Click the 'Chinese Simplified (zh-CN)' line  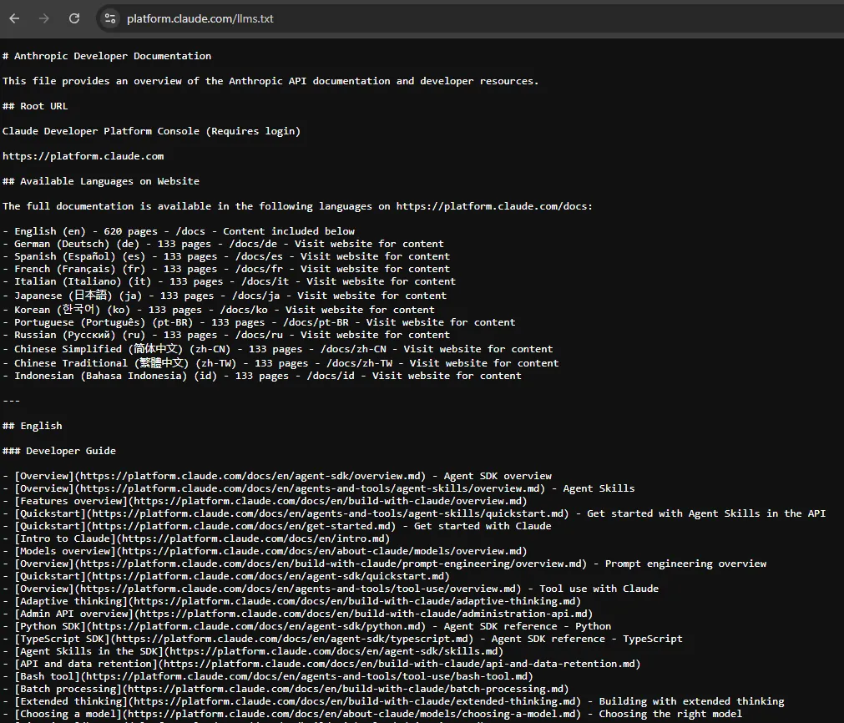pos(278,348)
